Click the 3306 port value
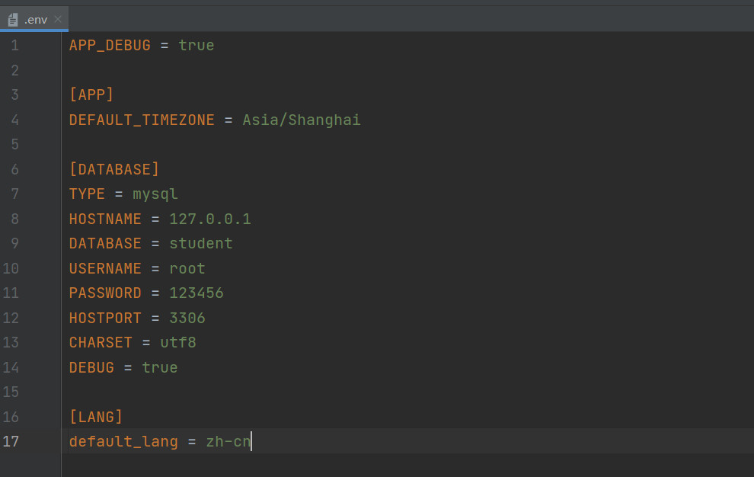This screenshot has height=477, width=754. click(187, 318)
